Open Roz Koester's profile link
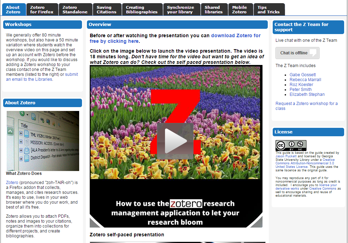 [301, 84]
